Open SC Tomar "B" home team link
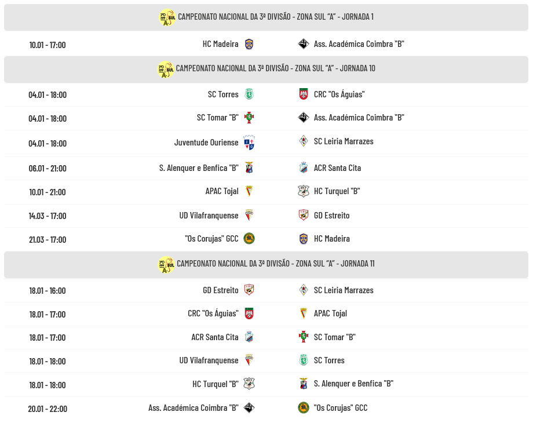This screenshot has width=533, height=423. tap(217, 118)
